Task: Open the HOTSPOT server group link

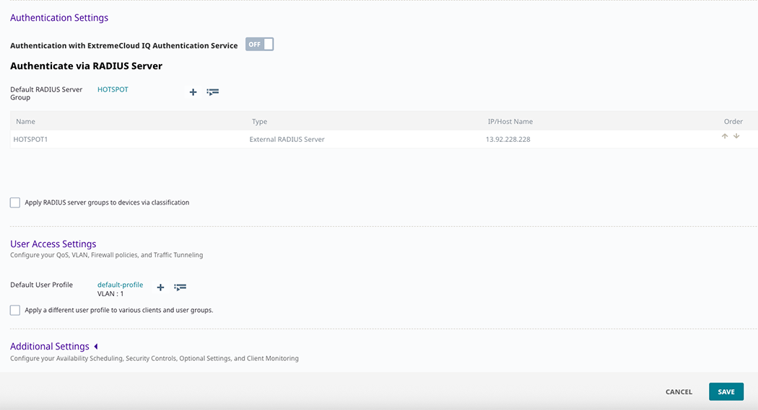Action: point(113,90)
